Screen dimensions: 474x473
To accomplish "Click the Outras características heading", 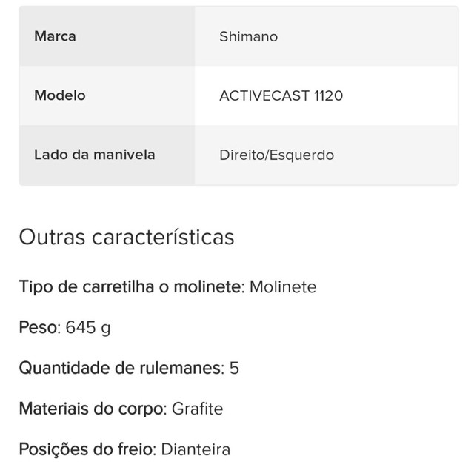I will tap(127, 237).
